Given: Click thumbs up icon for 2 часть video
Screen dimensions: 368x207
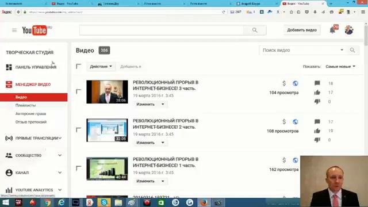Looking at the screenshot, I should coord(317,131).
